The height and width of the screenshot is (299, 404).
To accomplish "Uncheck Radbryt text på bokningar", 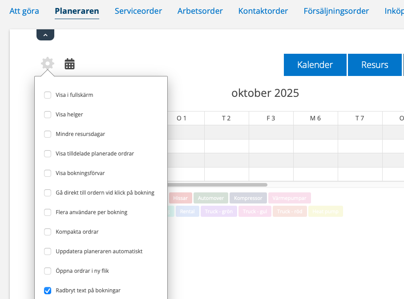I will click(x=48, y=291).
